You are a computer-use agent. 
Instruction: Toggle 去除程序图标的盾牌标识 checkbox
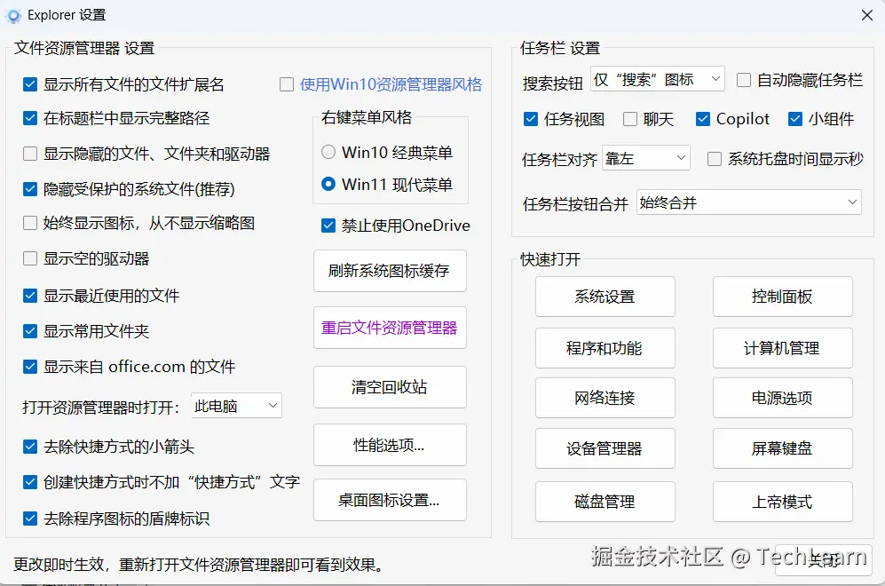pyautogui.click(x=30, y=519)
